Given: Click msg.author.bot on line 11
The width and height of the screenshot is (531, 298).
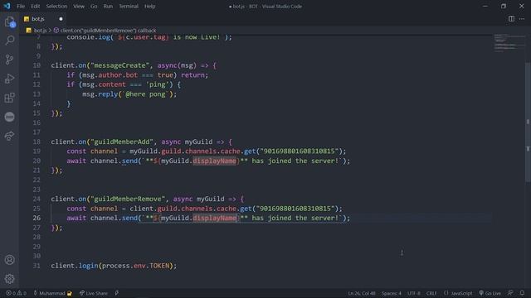Looking at the screenshot, I should [110, 75].
